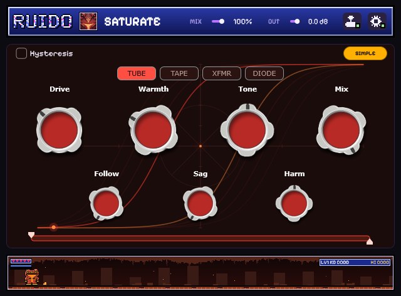Click the center orange dot of curve graph
401x296 pixels.
tap(200, 146)
